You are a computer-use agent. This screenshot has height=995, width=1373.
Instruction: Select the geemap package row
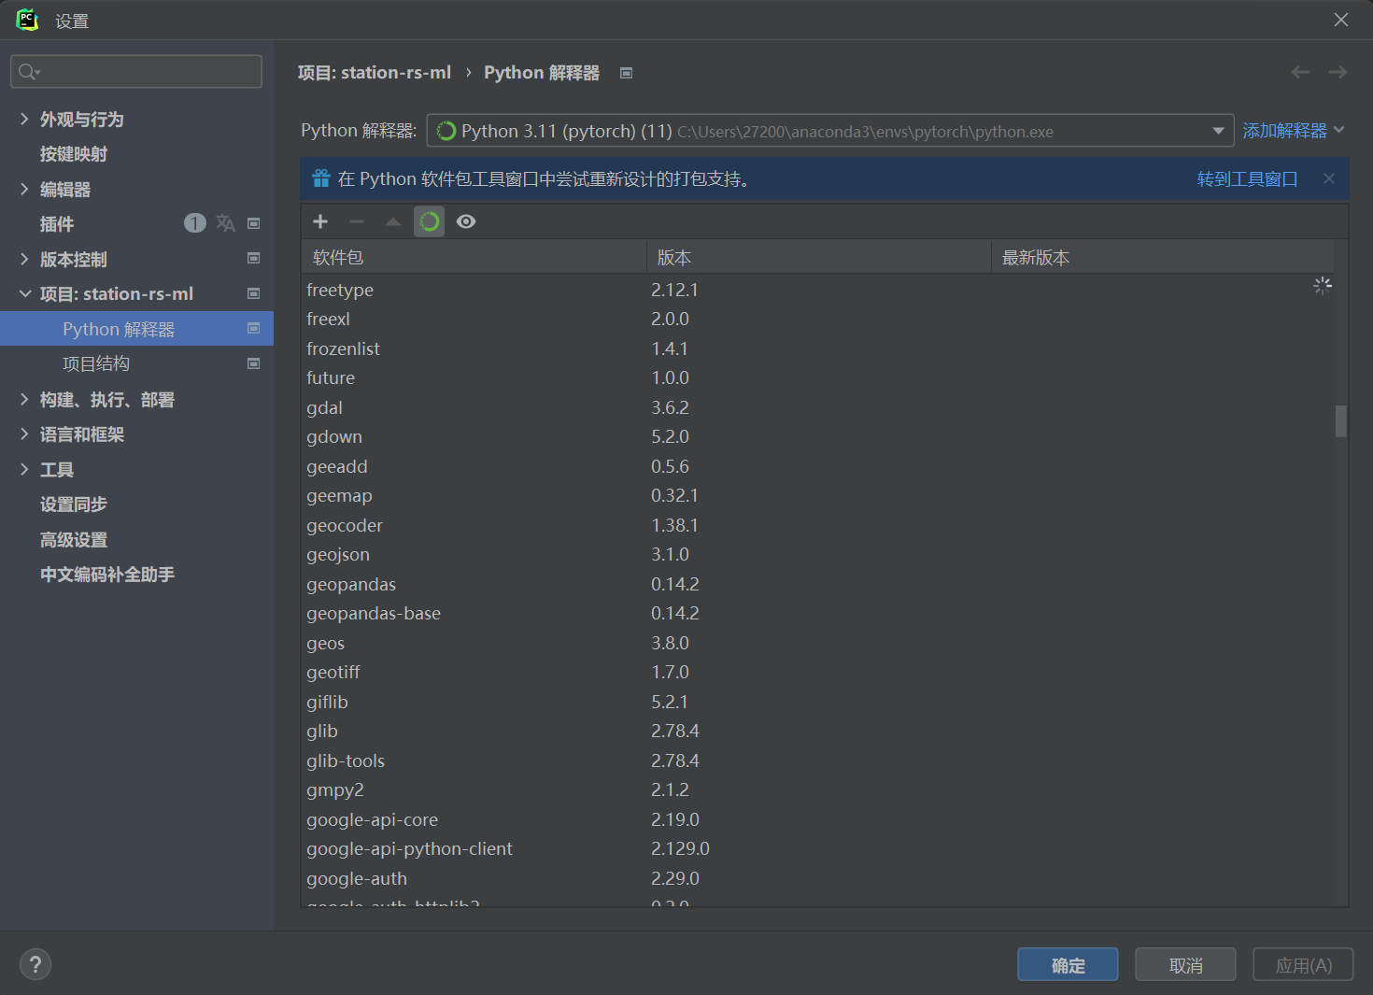817,495
